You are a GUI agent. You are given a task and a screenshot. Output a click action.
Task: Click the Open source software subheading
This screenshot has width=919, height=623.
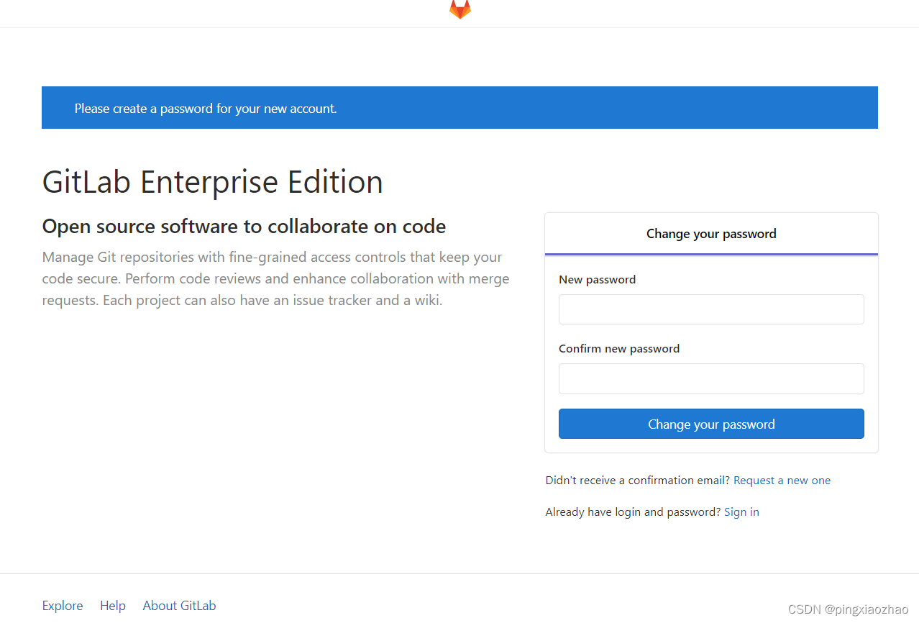tap(244, 227)
